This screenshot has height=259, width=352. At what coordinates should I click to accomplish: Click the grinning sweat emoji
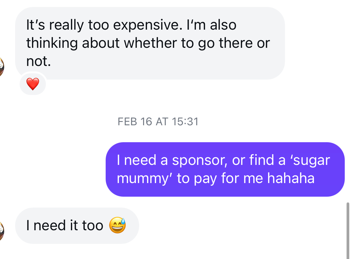(x=117, y=226)
